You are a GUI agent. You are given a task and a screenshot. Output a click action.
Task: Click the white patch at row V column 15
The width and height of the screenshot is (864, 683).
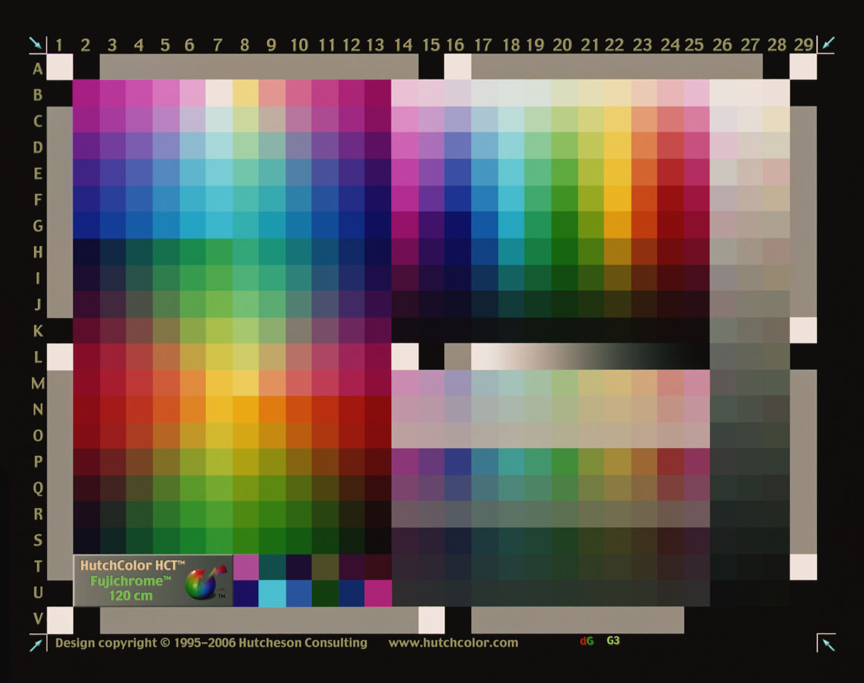click(x=431, y=620)
